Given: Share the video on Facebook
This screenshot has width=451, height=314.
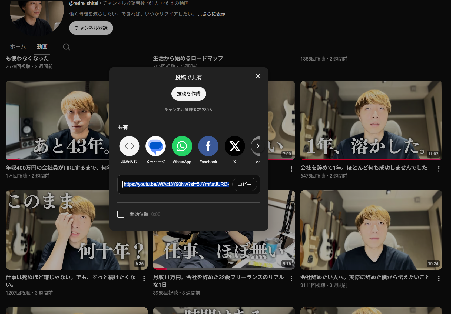Looking at the screenshot, I should click(208, 146).
